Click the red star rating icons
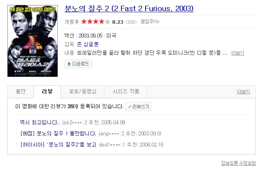Image resolution: width=262 pixels, height=174 pixels. [x=95, y=22]
